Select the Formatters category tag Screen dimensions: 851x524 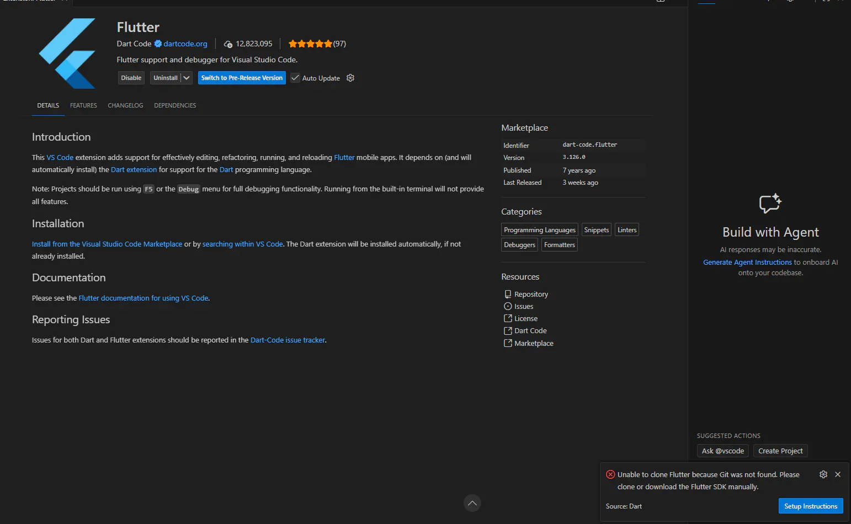560,245
